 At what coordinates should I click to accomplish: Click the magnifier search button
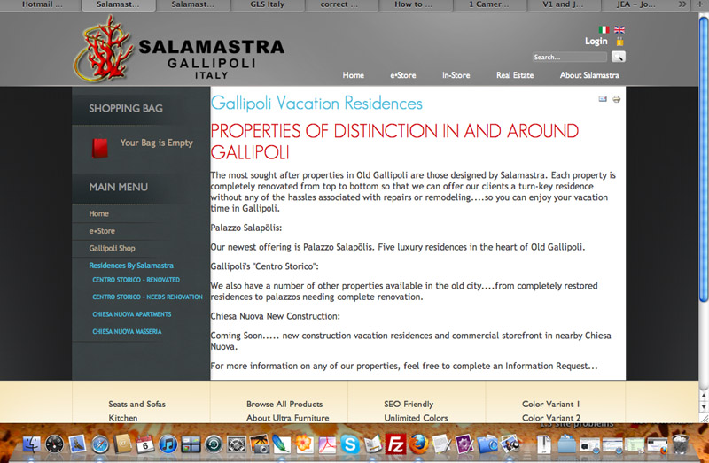coord(618,57)
